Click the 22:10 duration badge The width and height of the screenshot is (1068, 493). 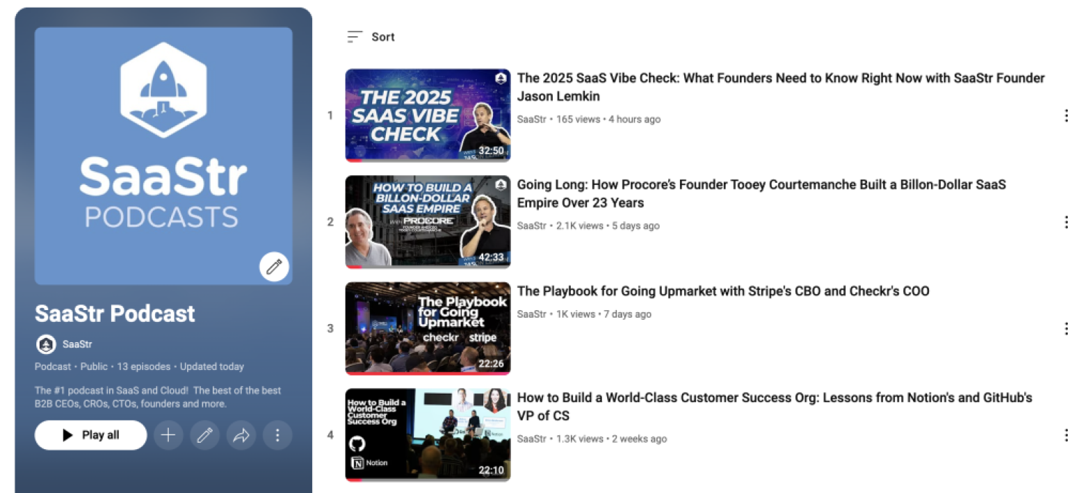[x=491, y=470]
